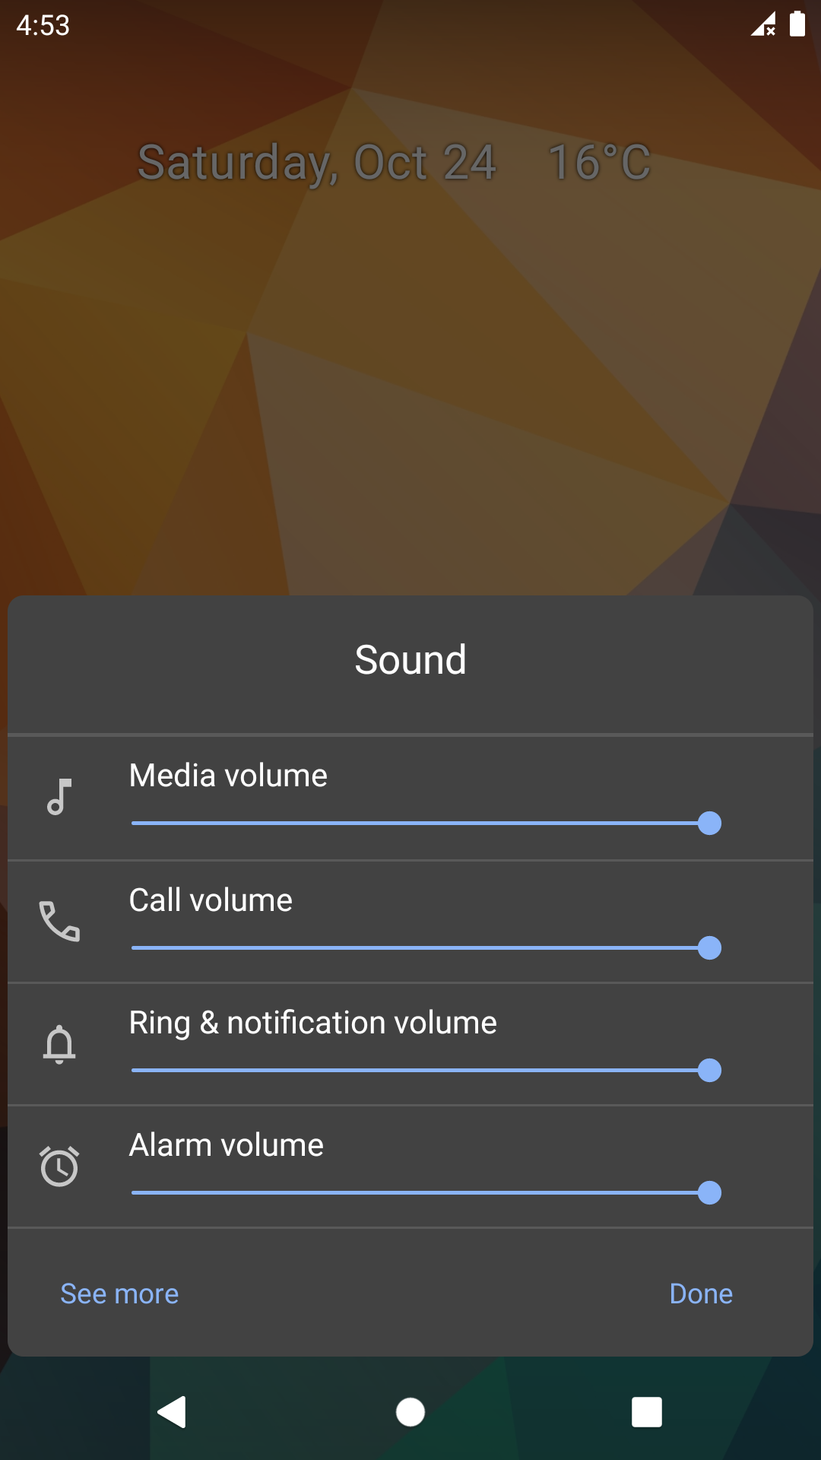Open recent apps with square button
The height and width of the screenshot is (1460, 821).
click(x=646, y=1412)
